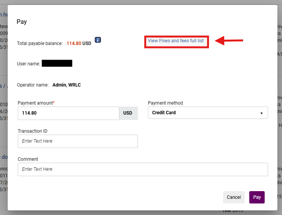282x215 pixels.
Task: Click the red arrow pointing at the link
Action: (229, 40)
